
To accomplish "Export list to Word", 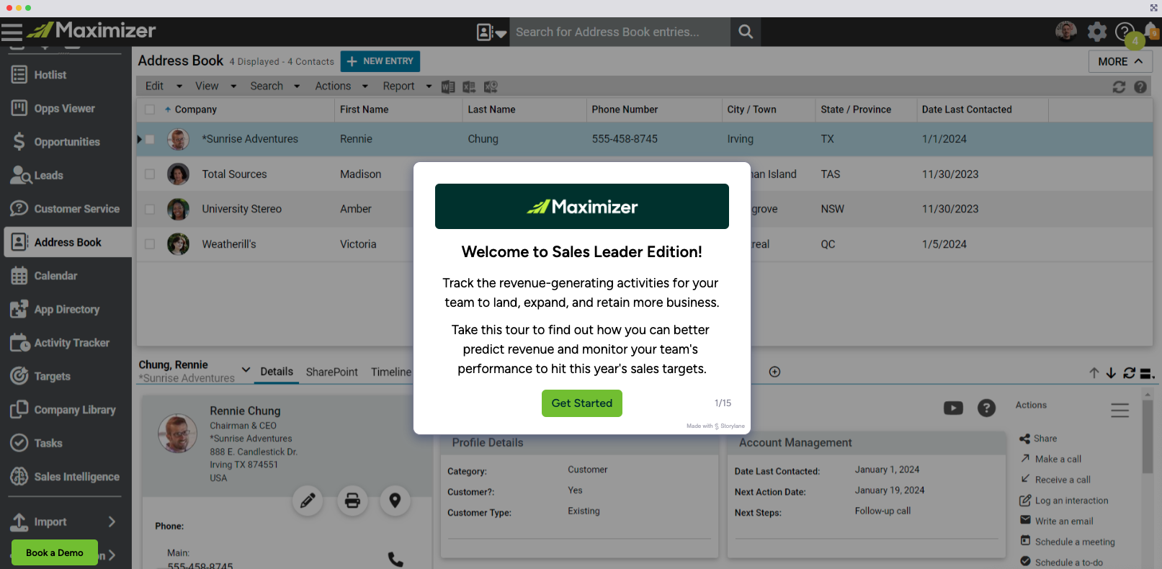I will pyautogui.click(x=448, y=86).
